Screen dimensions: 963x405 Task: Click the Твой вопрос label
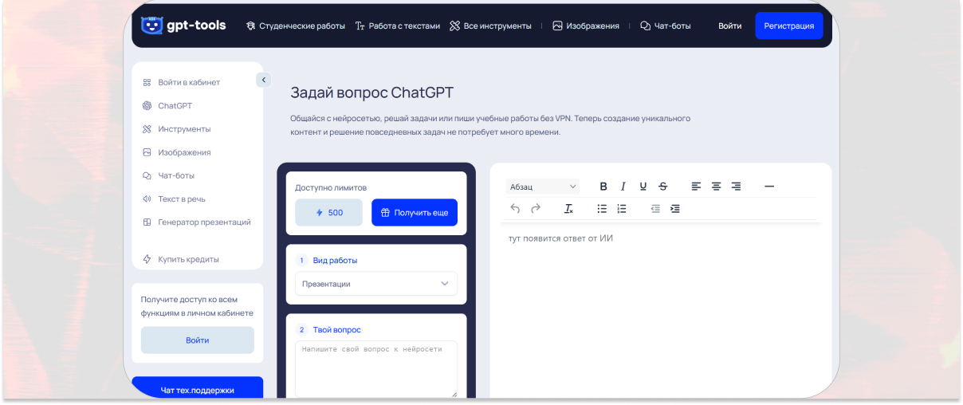click(x=337, y=329)
